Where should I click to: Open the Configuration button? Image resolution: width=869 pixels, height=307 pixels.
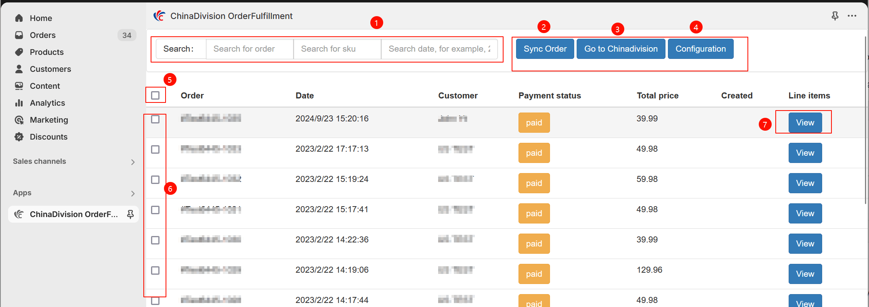(x=701, y=49)
